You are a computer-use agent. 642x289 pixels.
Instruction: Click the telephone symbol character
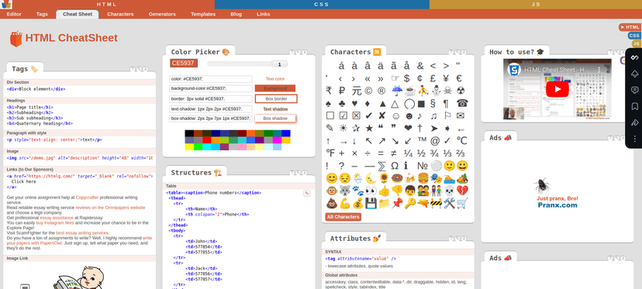[462, 103]
